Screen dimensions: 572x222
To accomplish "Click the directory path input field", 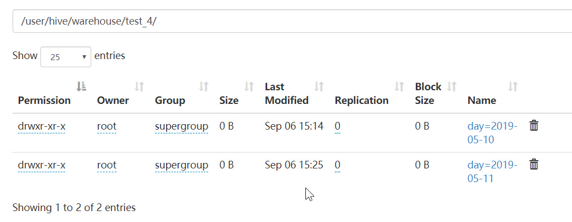I will [290, 21].
